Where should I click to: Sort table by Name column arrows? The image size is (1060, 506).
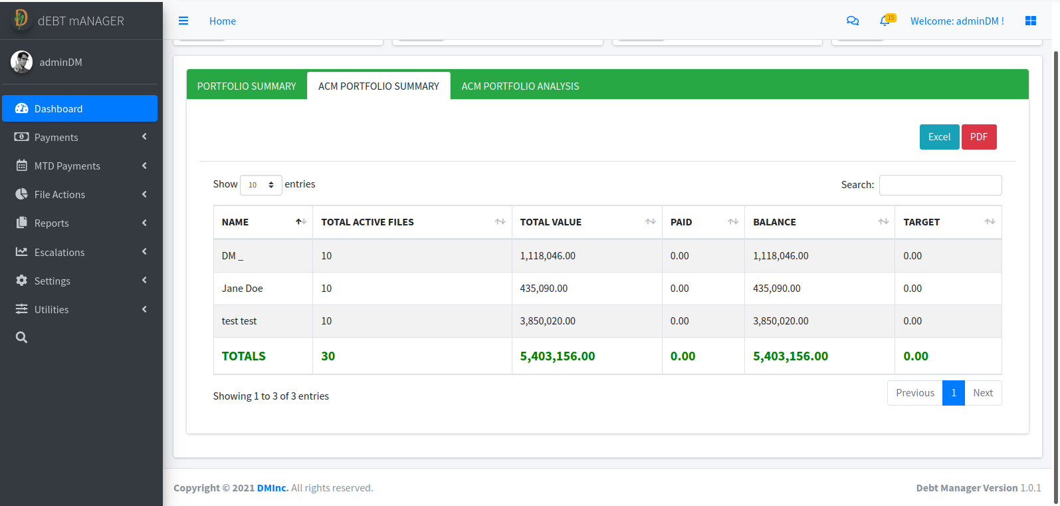(300, 222)
